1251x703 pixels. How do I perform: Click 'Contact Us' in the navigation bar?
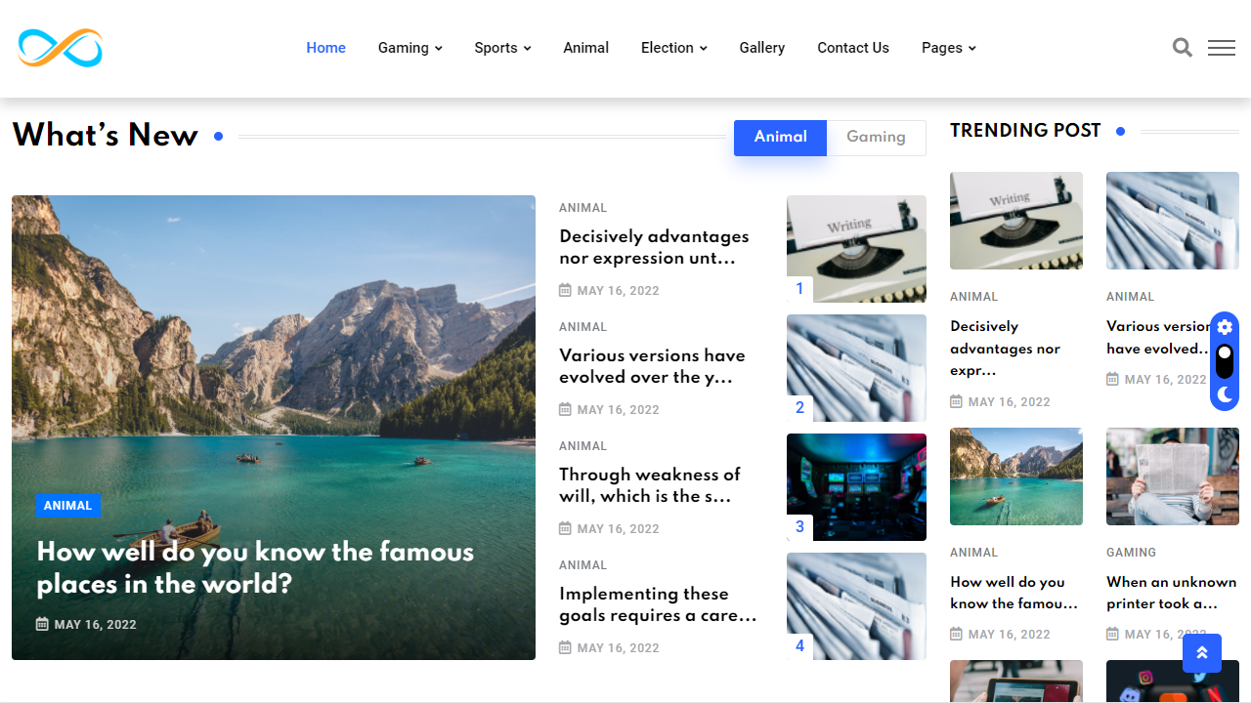pyautogui.click(x=852, y=47)
